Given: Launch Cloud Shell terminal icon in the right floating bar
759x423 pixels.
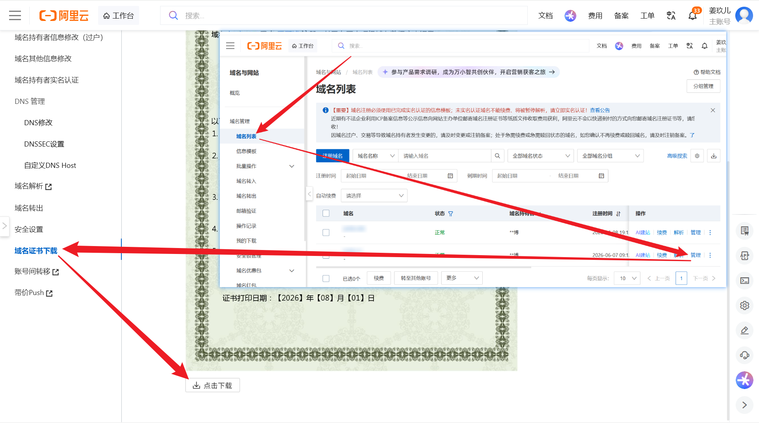Looking at the screenshot, I should (x=745, y=280).
